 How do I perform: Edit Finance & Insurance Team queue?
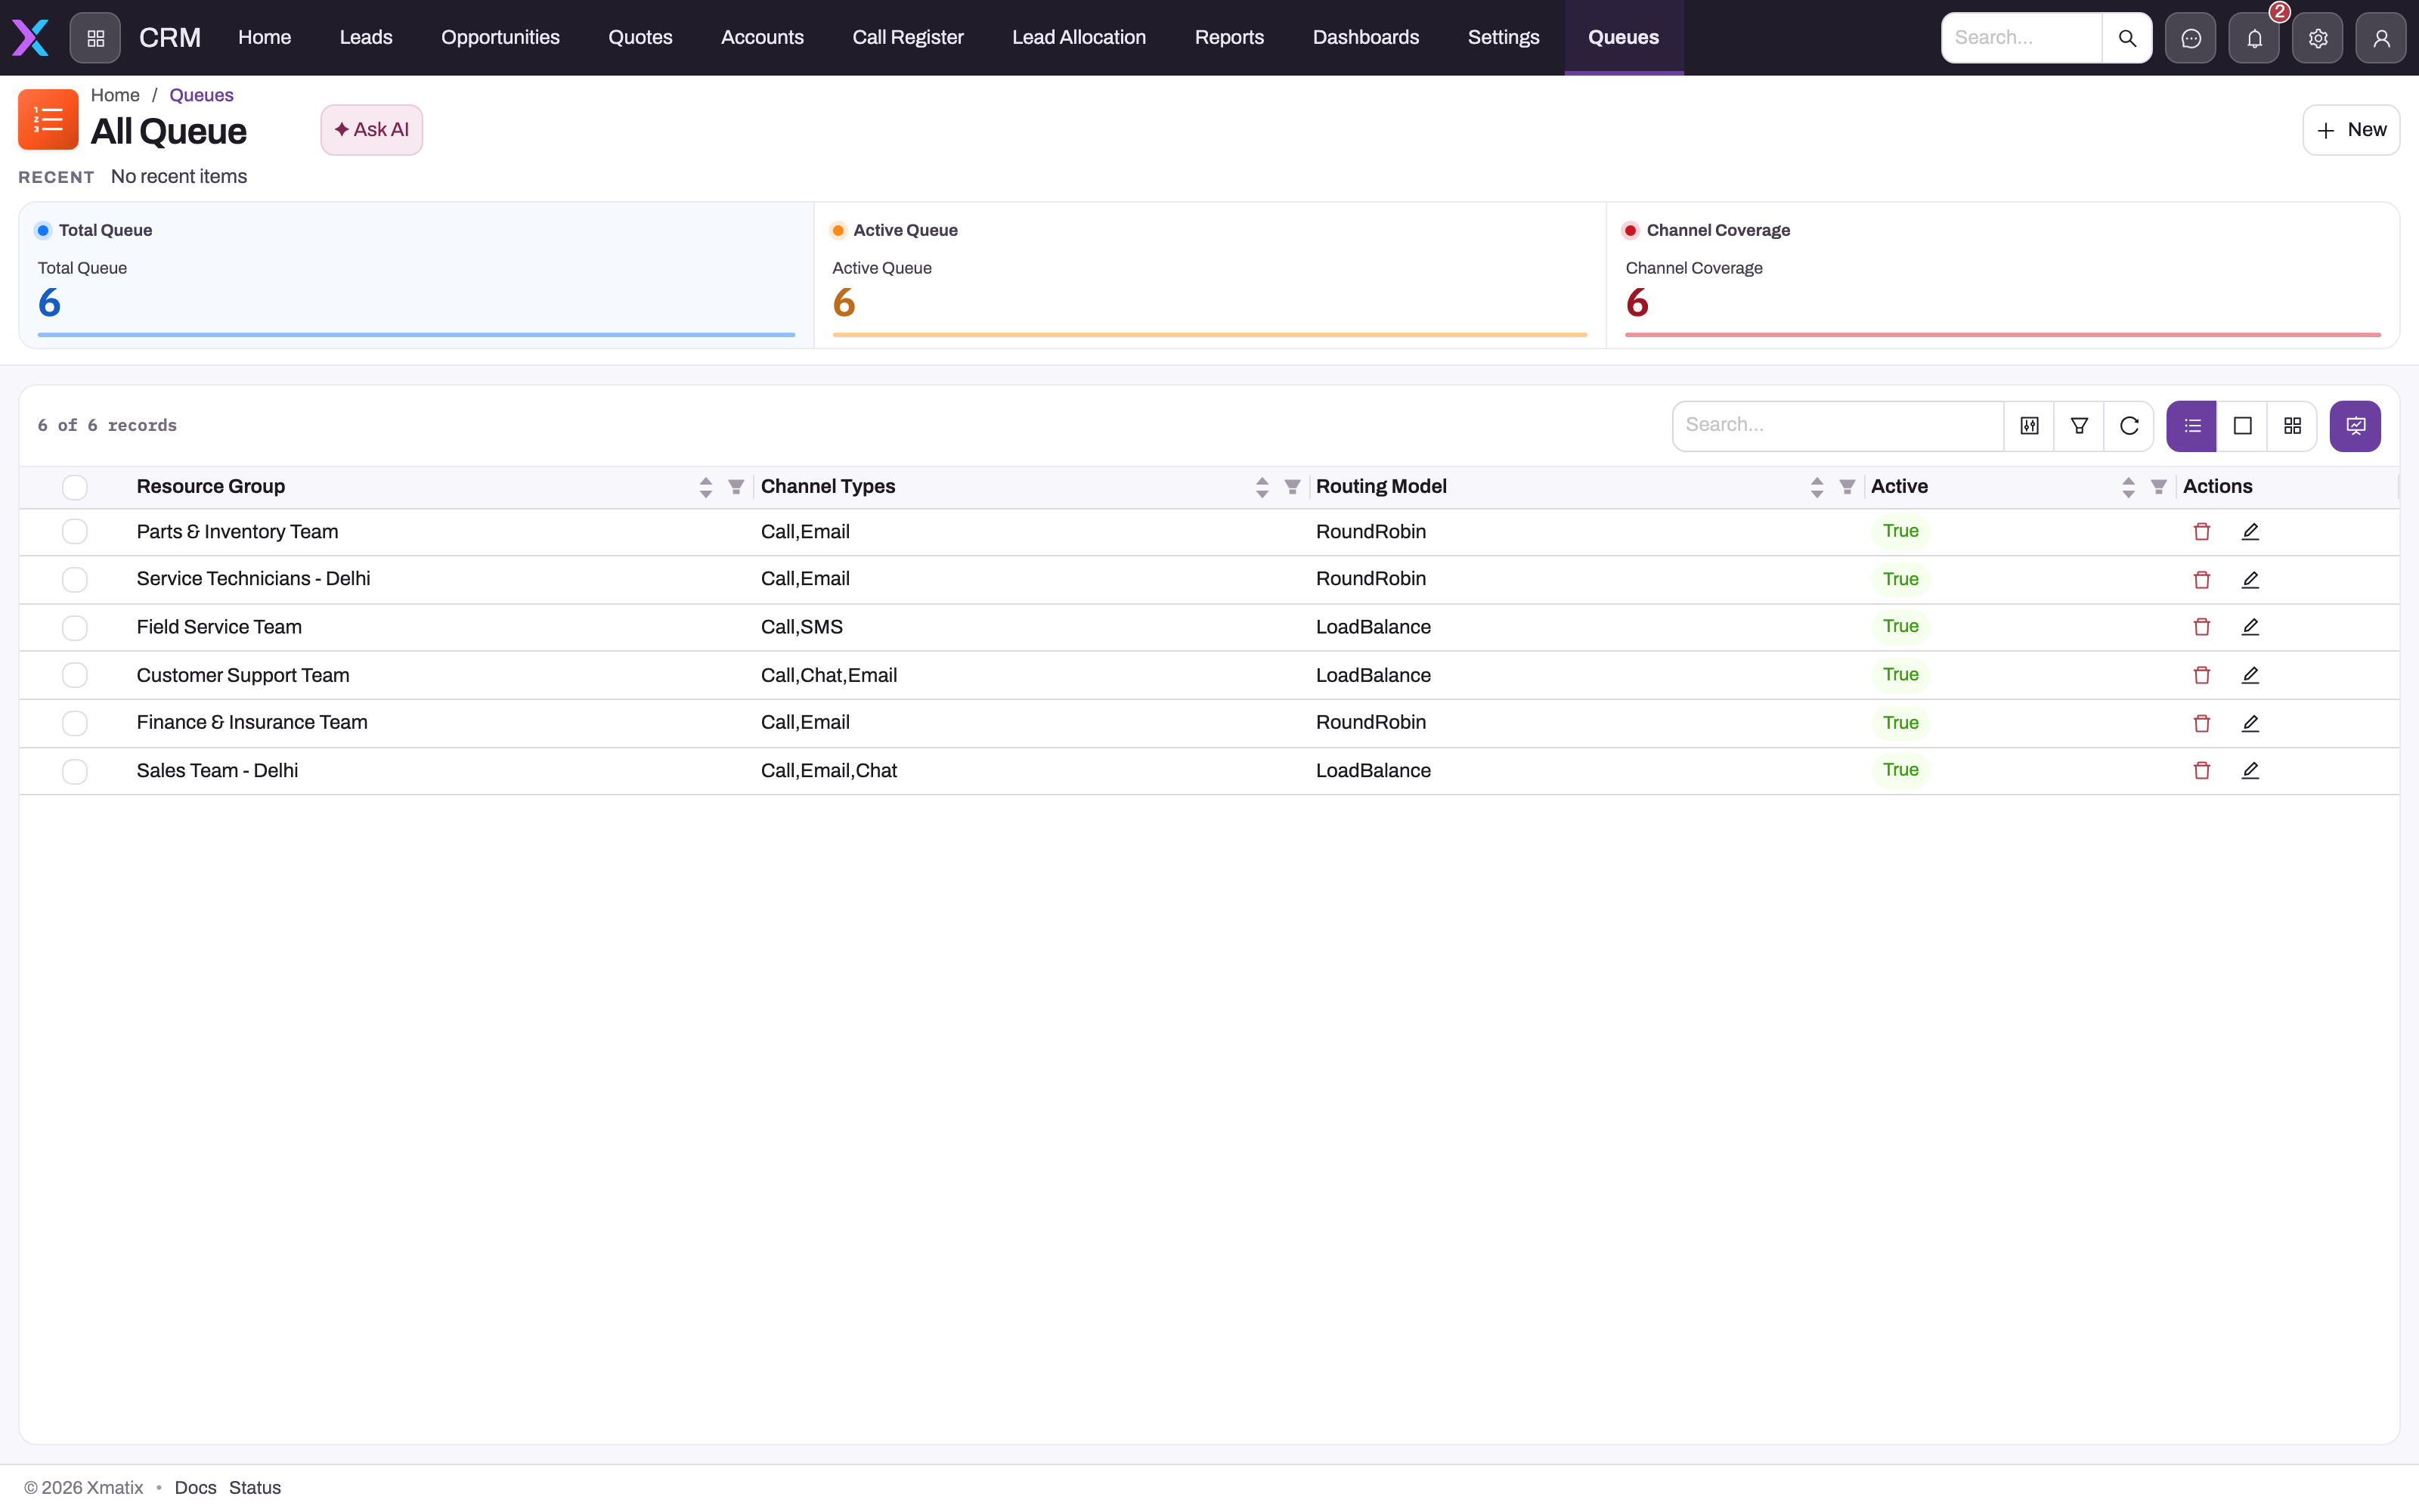tap(2250, 723)
